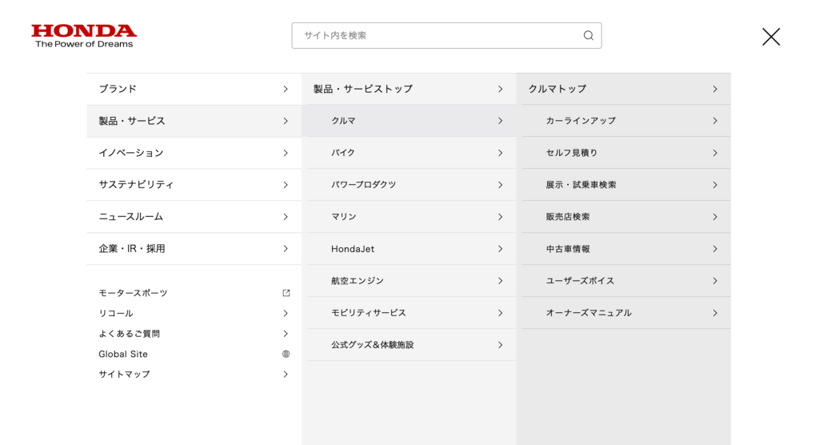Click arrow icon beside リコール
The width and height of the screenshot is (819, 445).
(286, 313)
